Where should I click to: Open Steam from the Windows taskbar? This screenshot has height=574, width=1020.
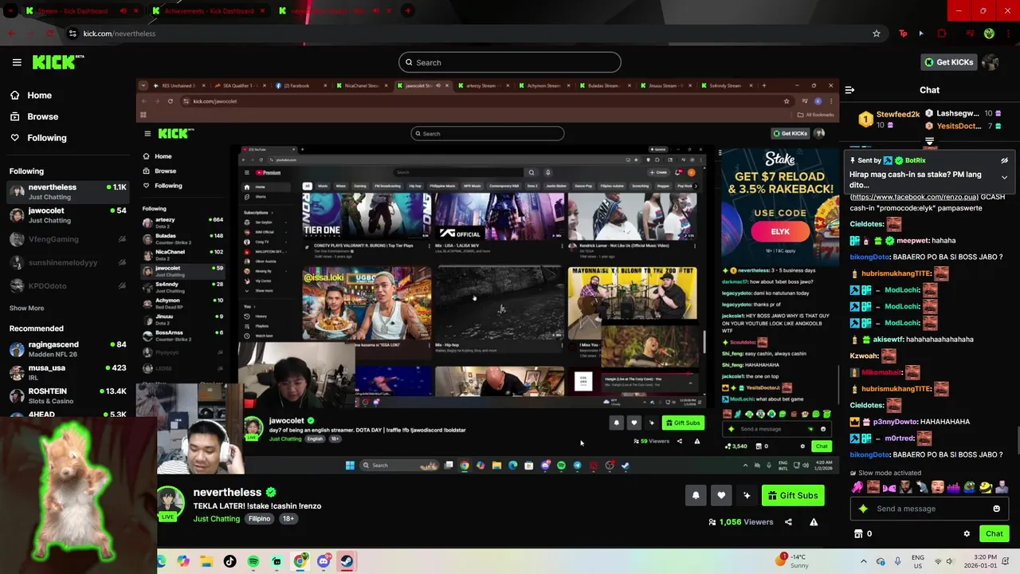click(x=346, y=561)
